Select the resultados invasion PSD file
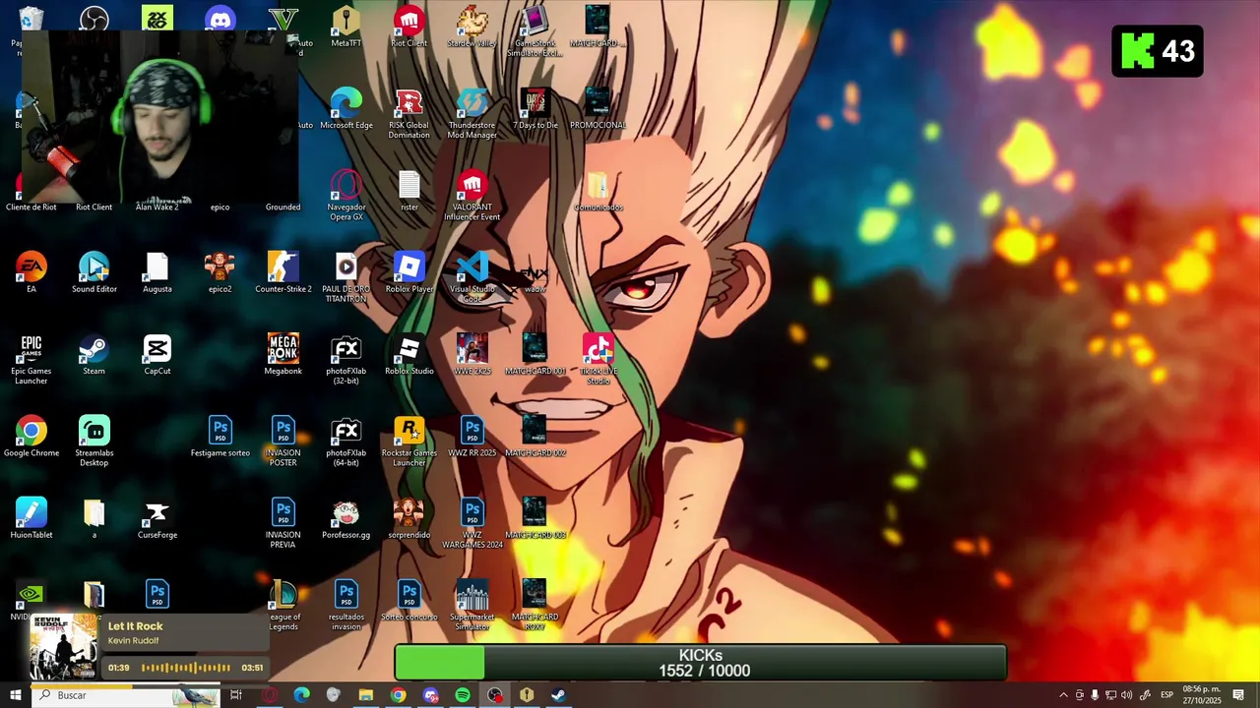1260x708 pixels. point(346,605)
